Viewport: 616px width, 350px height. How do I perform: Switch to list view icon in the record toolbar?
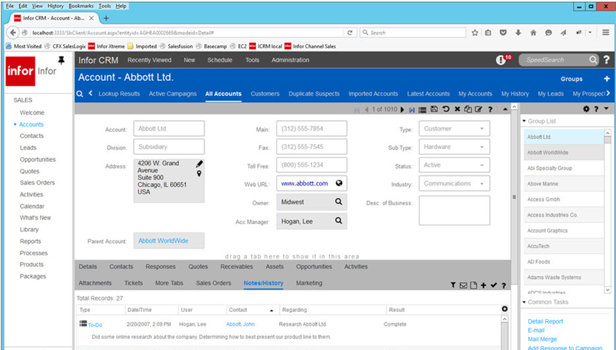[422, 110]
